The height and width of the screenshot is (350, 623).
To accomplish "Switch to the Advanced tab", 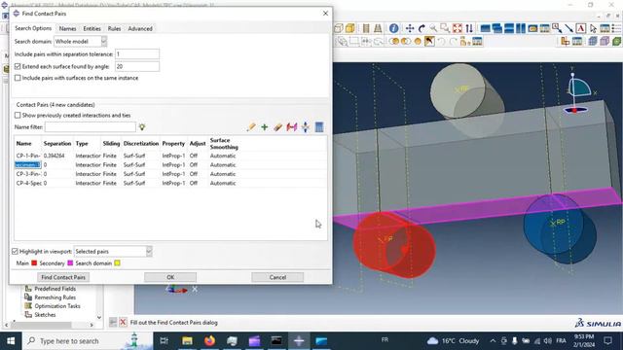I will pos(140,28).
